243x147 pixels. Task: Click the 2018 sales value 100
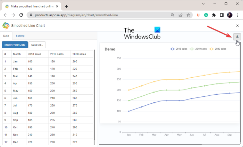point(37,62)
